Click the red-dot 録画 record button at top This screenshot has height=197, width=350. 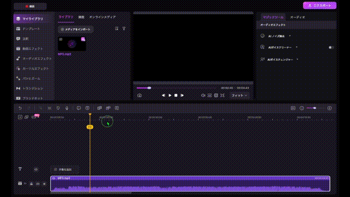coord(30,6)
